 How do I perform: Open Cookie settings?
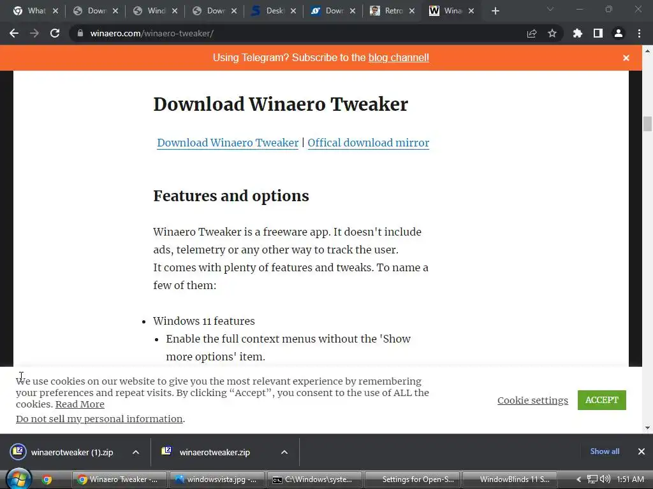(x=532, y=400)
